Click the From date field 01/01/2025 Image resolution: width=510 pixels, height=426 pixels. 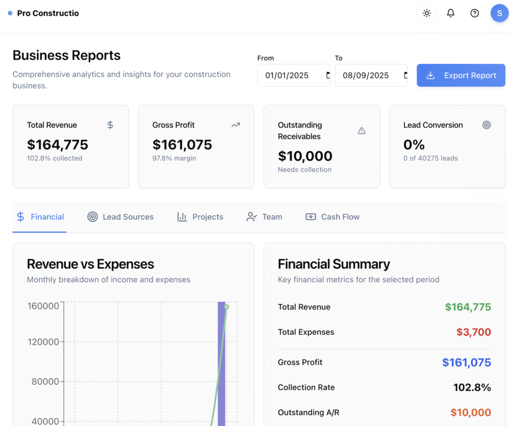293,75
